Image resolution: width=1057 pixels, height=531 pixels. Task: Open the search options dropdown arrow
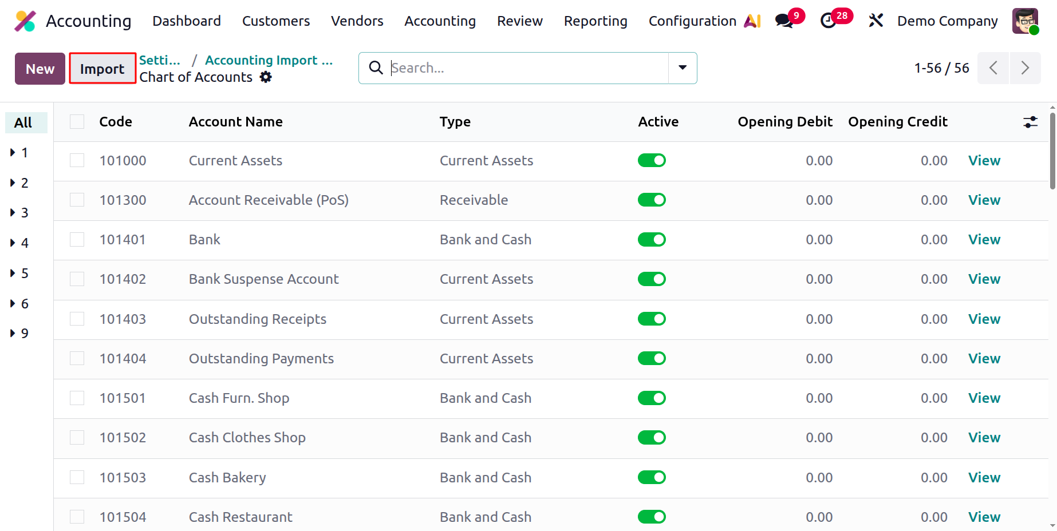683,68
